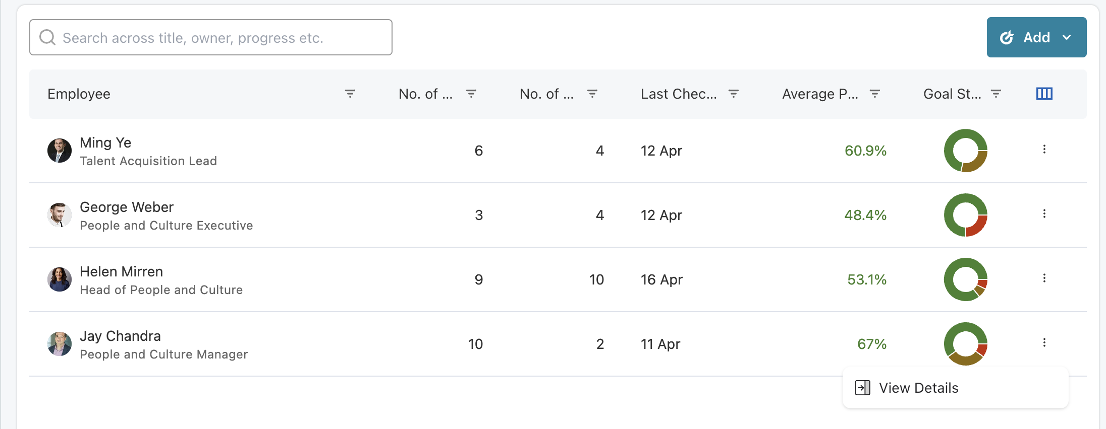This screenshot has width=1106, height=429.
Task: Open three-dot menu for Ming Ye
Action: pyautogui.click(x=1044, y=149)
